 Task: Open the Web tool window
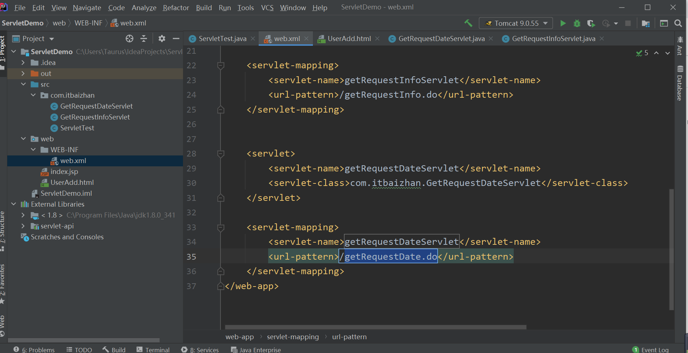3,326
